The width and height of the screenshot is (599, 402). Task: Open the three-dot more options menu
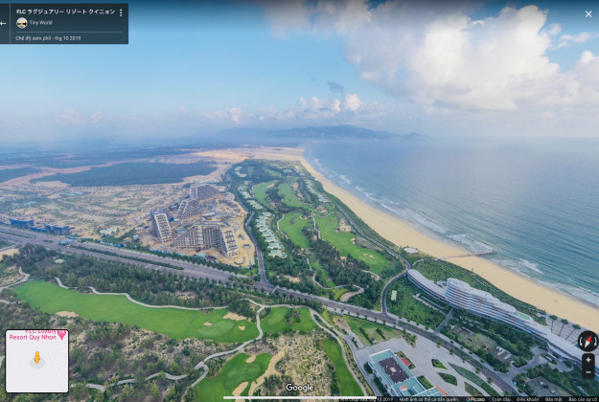(x=120, y=12)
